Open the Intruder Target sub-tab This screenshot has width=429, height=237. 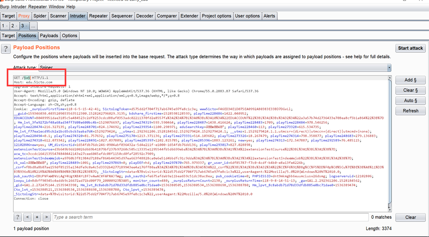[8, 35]
